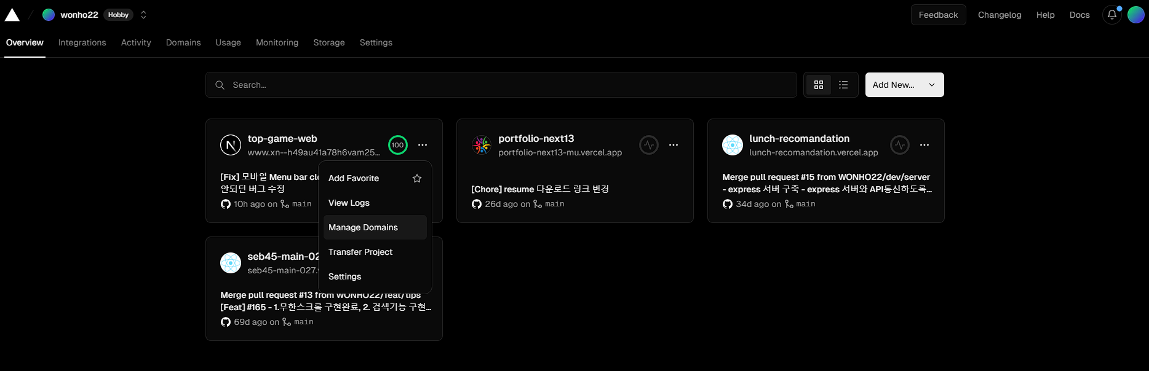
Task: Click the Feedback button
Action: (938, 15)
